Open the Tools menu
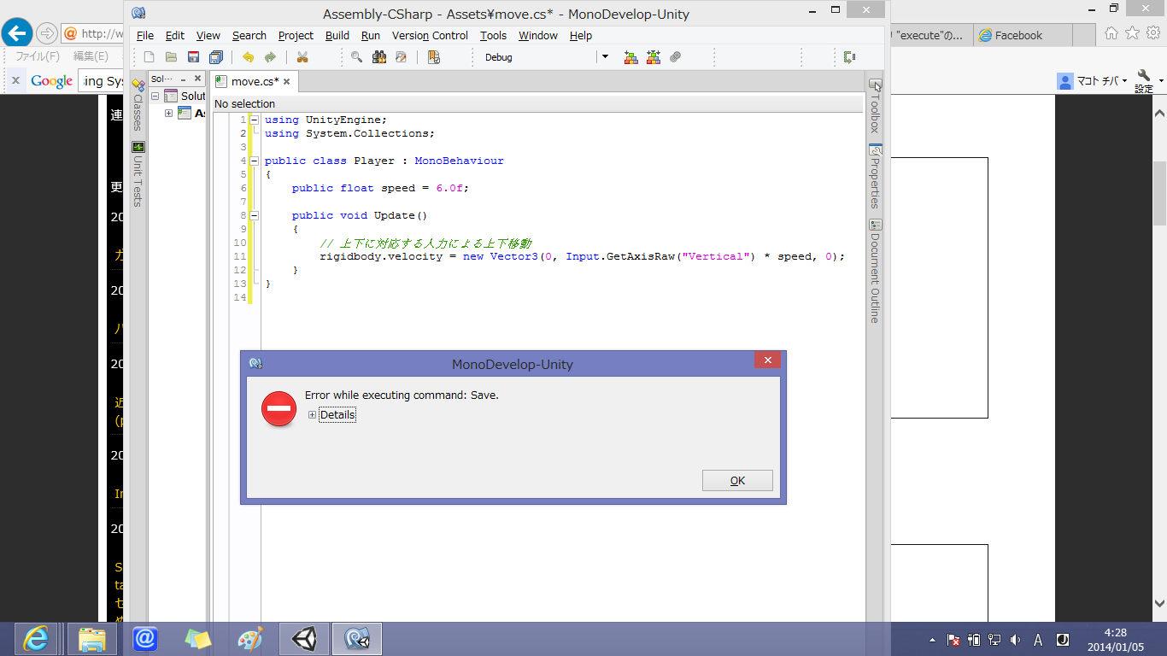This screenshot has height=656, width=1167. (493, 35)
